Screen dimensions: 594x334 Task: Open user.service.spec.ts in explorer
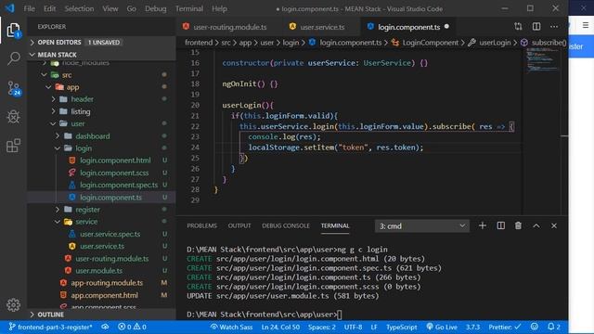(101, 234)
